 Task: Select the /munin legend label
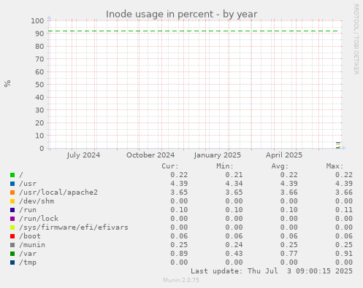(x=32, y=245)
